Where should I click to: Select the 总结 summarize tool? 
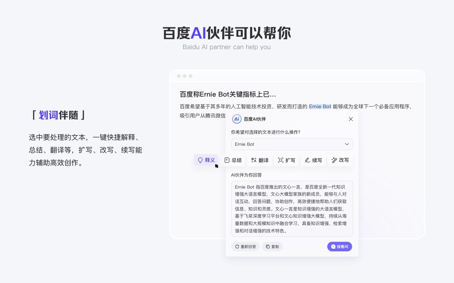click(x=233, y=160)
